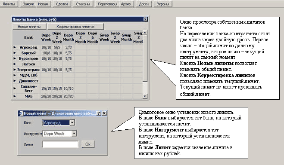The height and width of the screenshot is (165, 284).
Task: Select the Сахалин-Вест bank name cell
Action: pyautogui.click(x=28, y=89)
